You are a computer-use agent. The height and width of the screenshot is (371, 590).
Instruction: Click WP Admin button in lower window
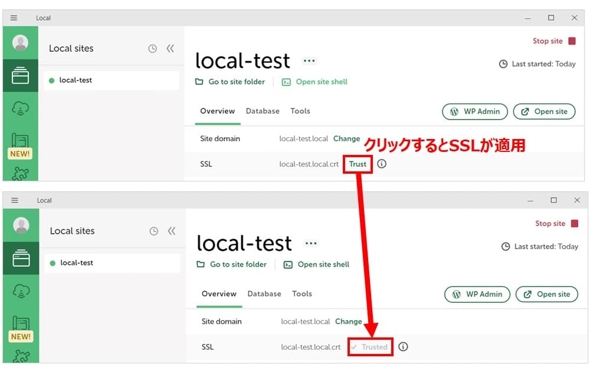[477, 294]
